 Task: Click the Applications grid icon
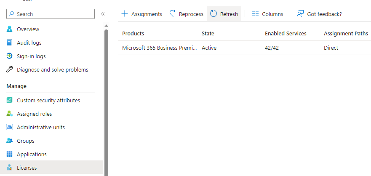coord(10,155)
